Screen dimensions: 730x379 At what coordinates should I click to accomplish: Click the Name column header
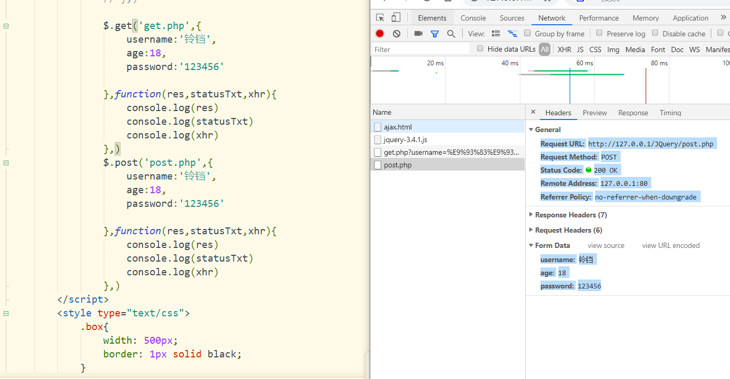pyautogui.click(x=448, y=112)
